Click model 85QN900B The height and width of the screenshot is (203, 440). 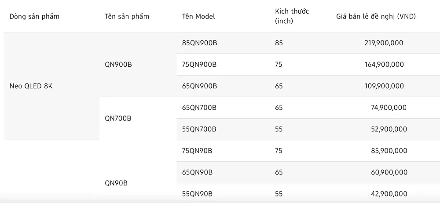[199, 43]
